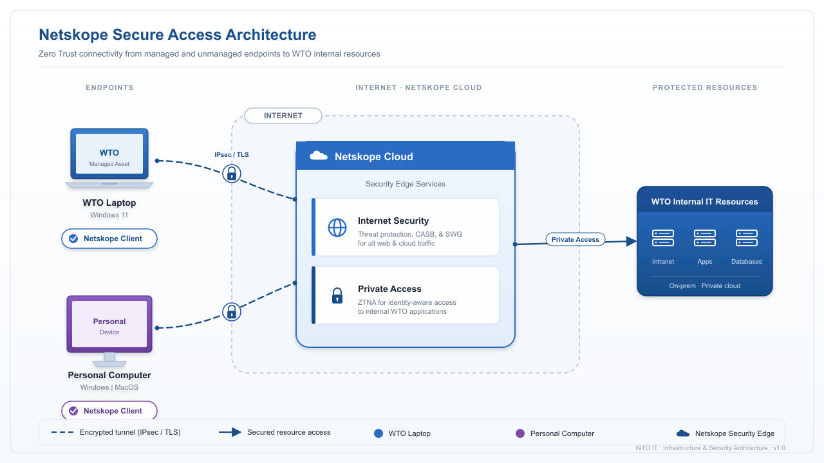Click the Private Access pill on the arrow
This screenshot has width=824, height=463.
(576, 239)
